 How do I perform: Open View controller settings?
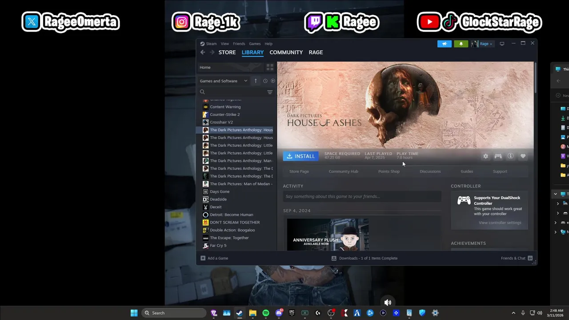[500, 223]
